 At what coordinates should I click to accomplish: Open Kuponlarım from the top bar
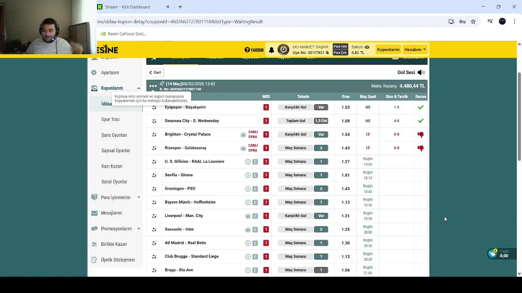pos(388,50)
